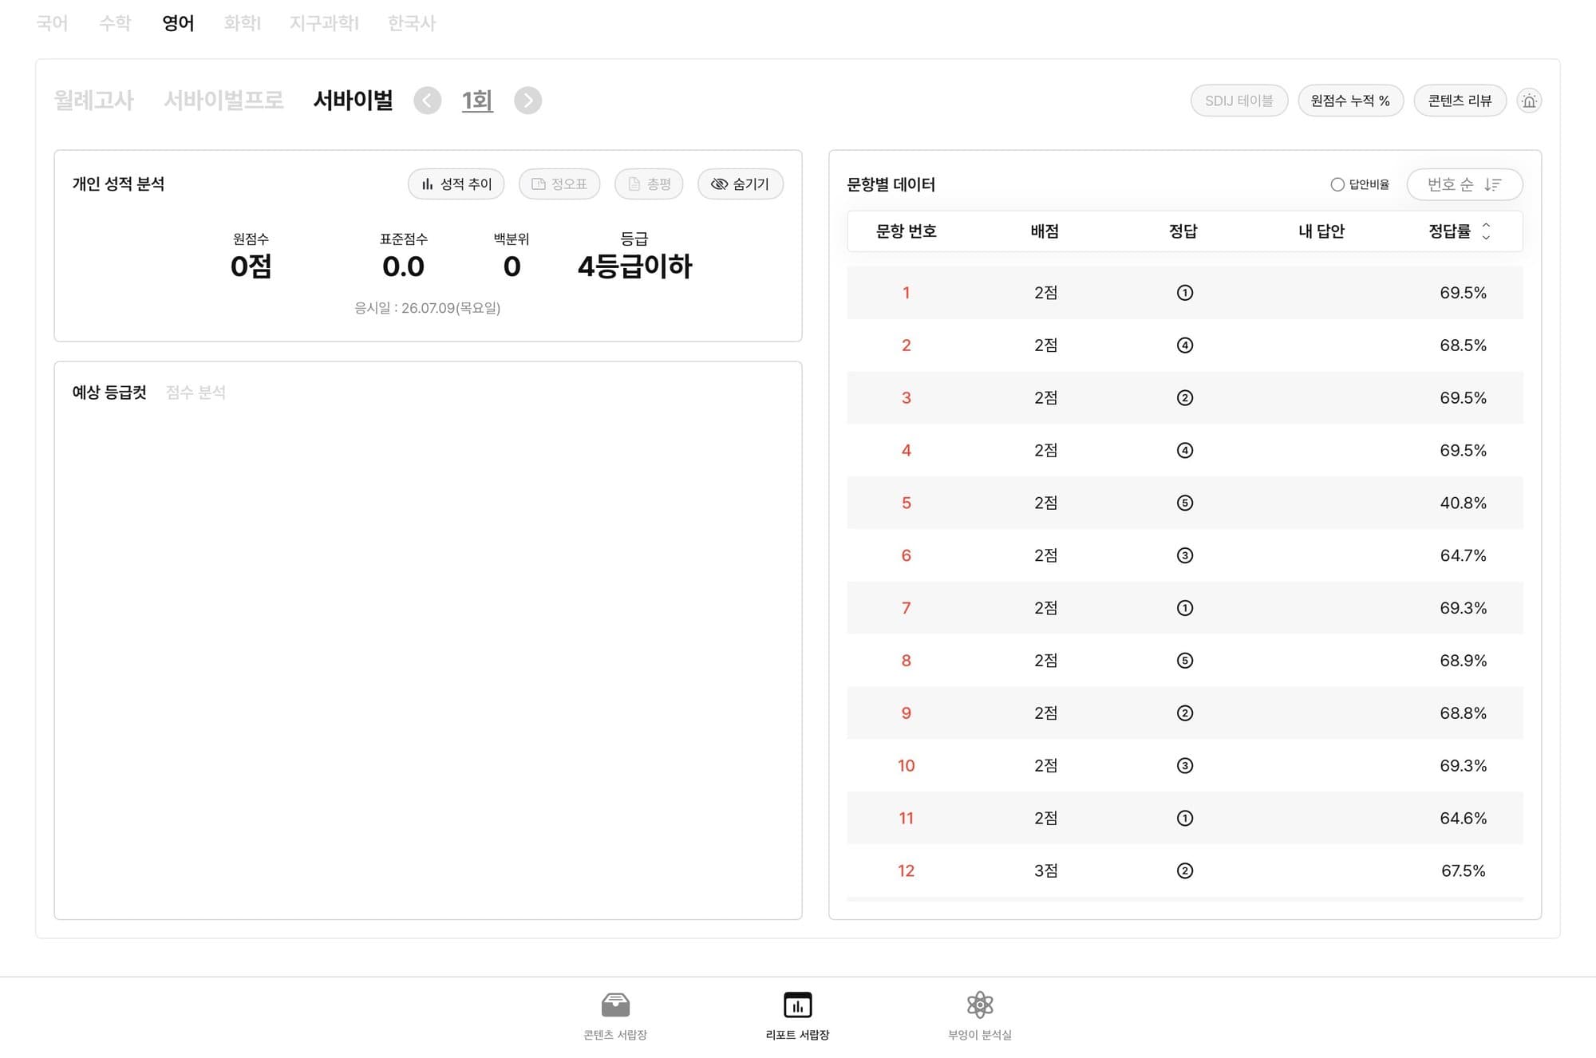The height and width of the screenshot is (1058, 1596).
Task: Select question number 6 row
Action: (x=1185, y=555)
